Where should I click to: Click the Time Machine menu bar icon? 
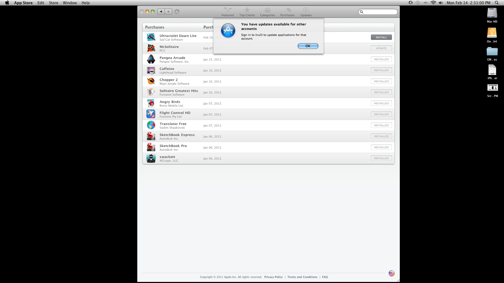(418, 3)
